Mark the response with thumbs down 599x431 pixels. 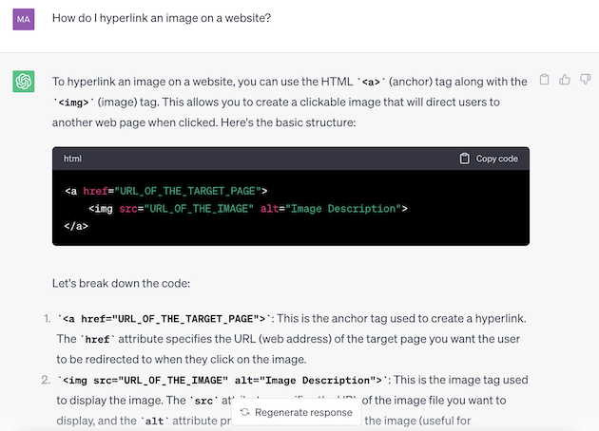585,80
